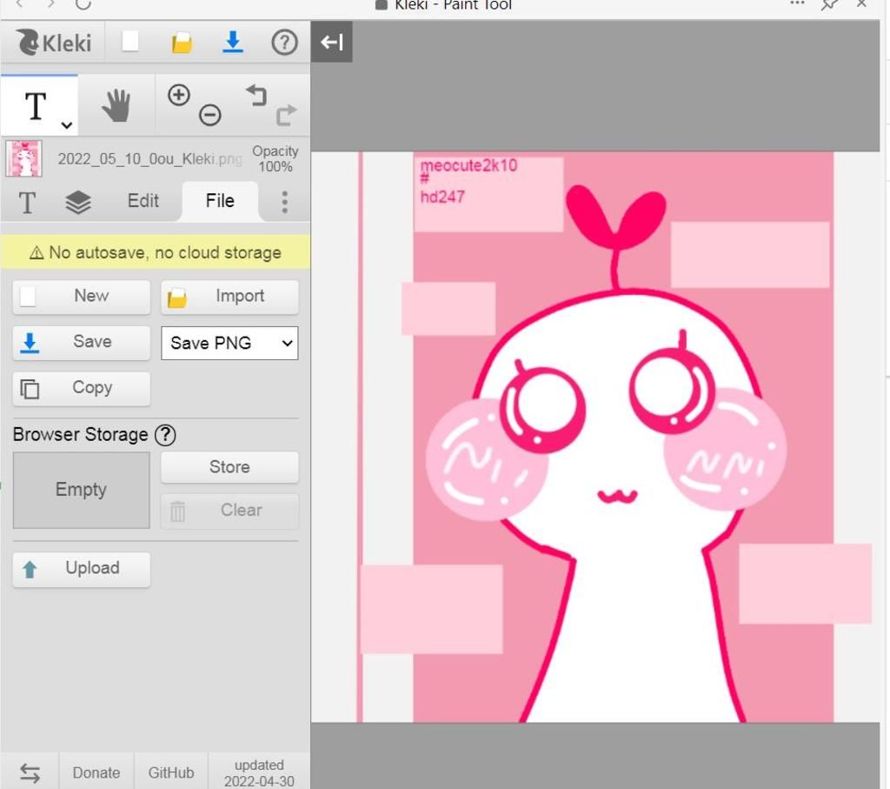
Task: Click the Empty browser storage preview
Action: point(82,491)
